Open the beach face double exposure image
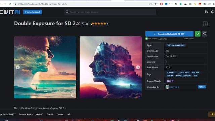Viewport: 215px width, 121px height. point(45,67)
